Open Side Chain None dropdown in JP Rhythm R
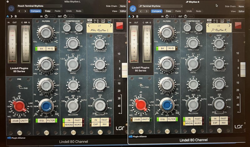250x147 pixels. [241, 6]
